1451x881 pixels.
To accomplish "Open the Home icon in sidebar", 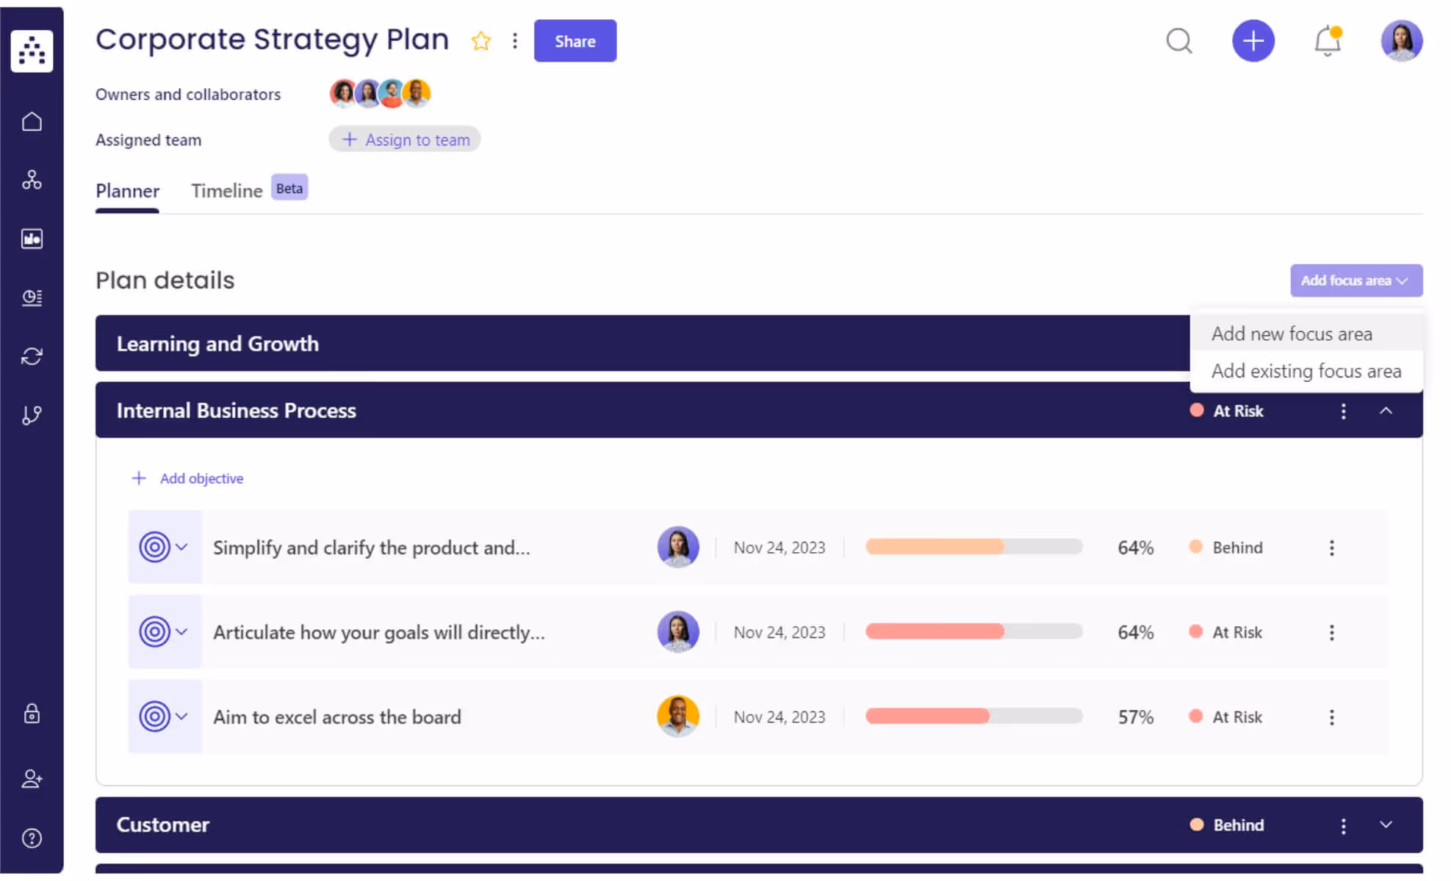I will tap(32, 121).
